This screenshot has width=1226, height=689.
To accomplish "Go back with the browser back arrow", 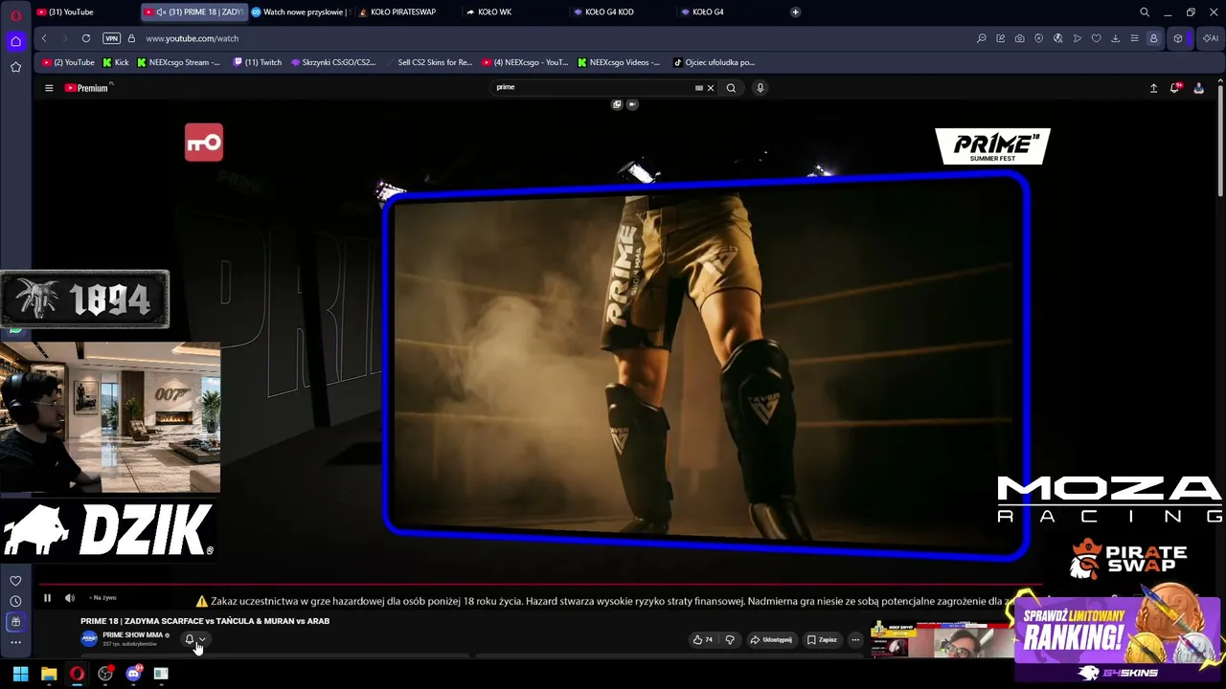I will [x=44, y=38].
